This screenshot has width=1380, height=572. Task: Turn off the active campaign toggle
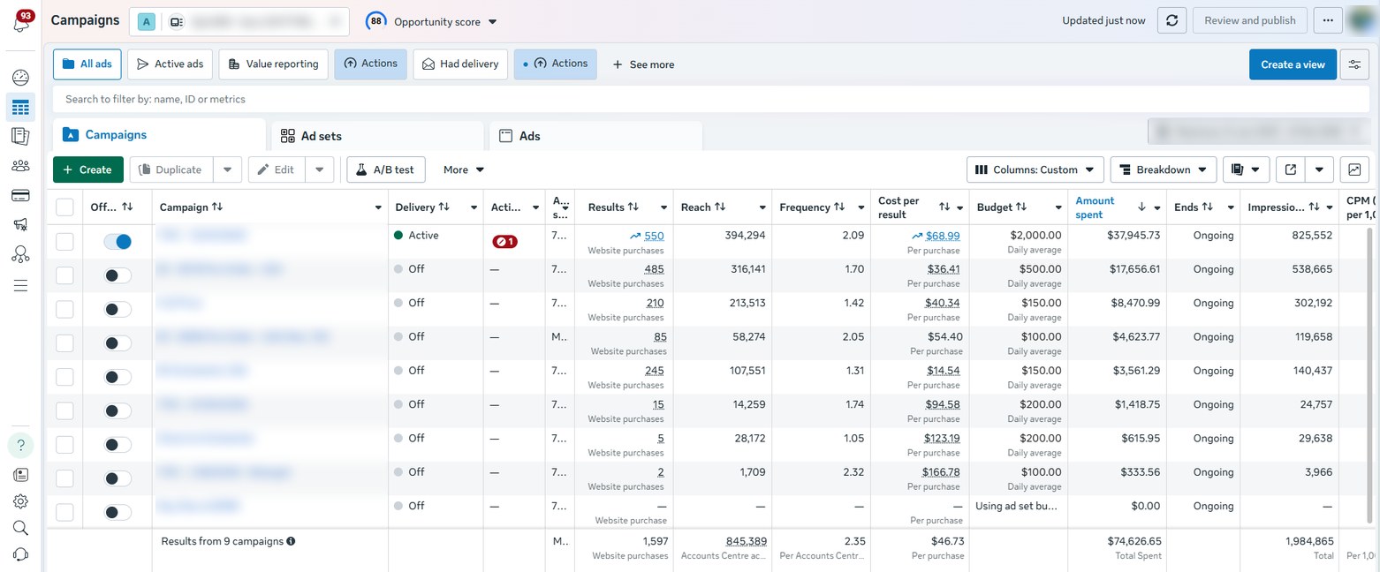tap(118, 241)
